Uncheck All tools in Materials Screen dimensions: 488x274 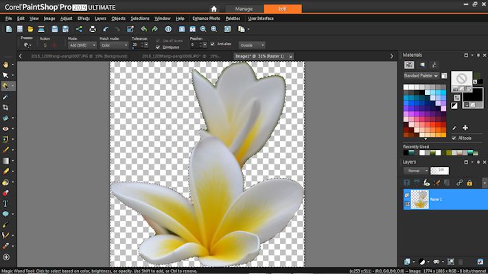click(454, 138)
